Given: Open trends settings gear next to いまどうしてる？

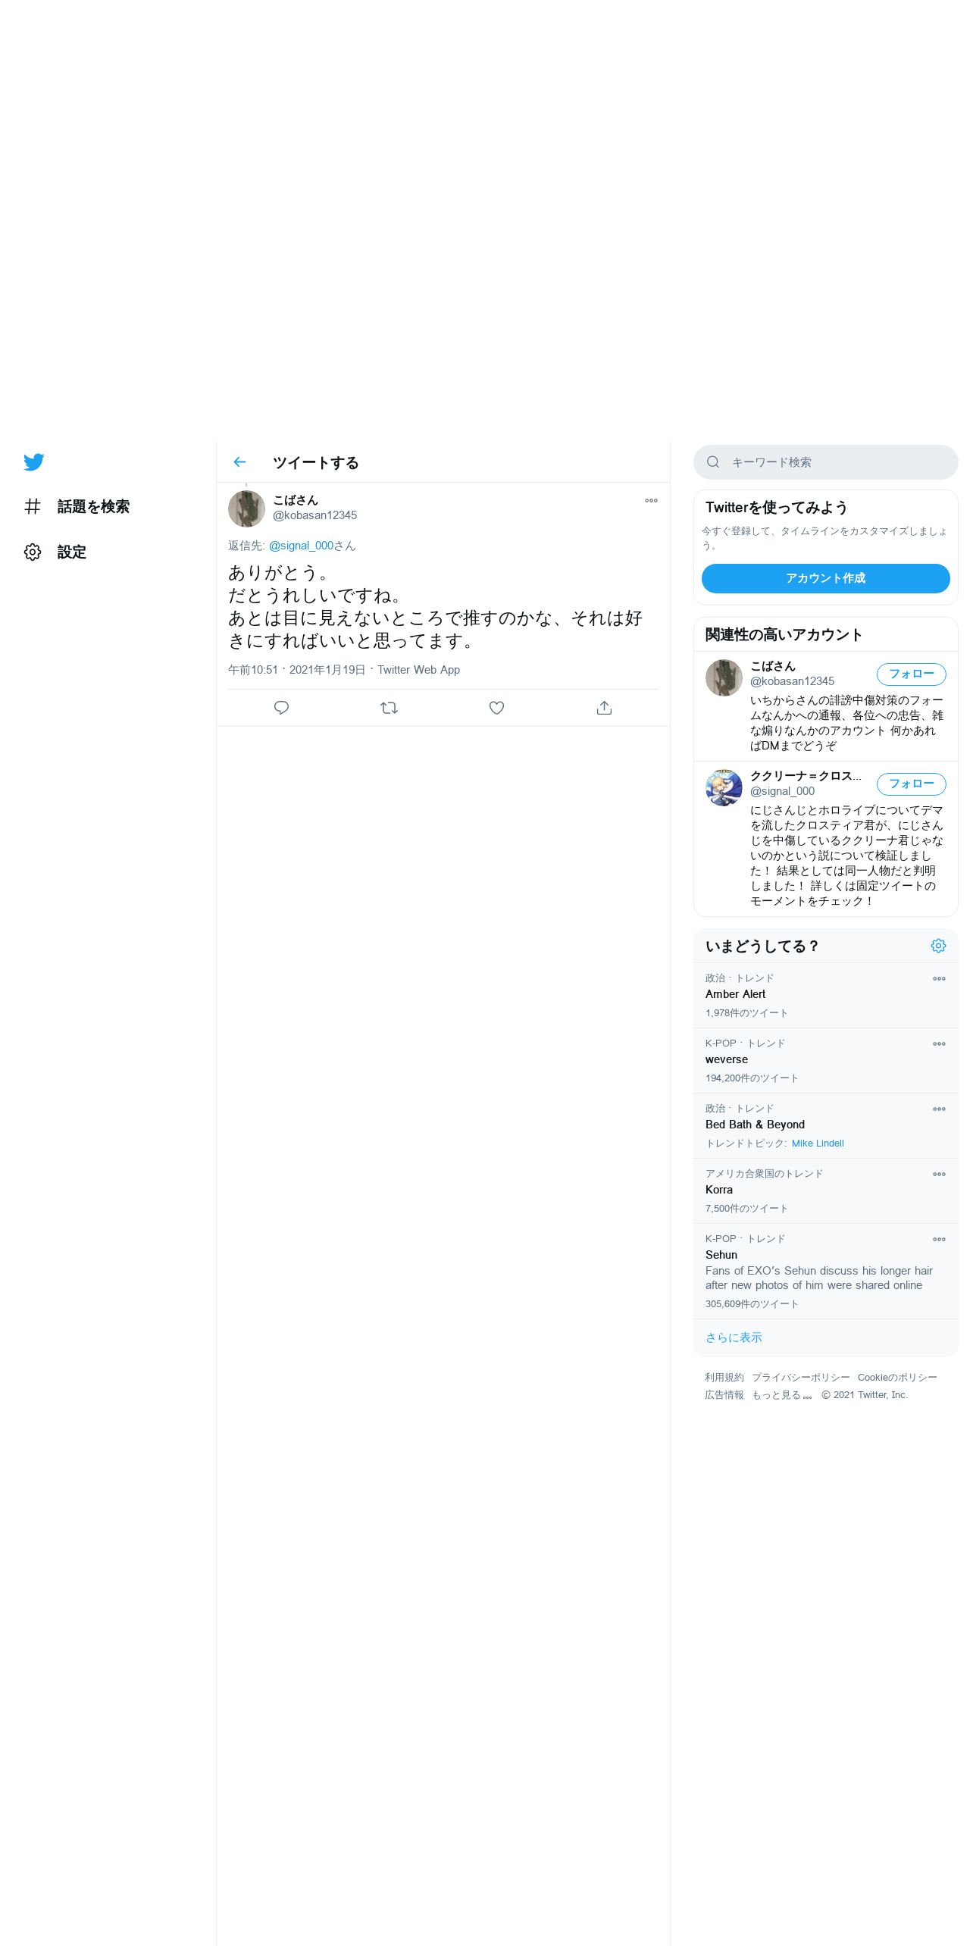Looking at the screenshot, I should click(x=938, y=946).
